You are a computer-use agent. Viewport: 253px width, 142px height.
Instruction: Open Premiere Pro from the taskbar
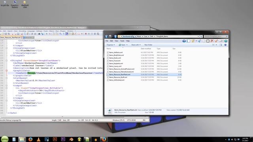pos(63,139)
